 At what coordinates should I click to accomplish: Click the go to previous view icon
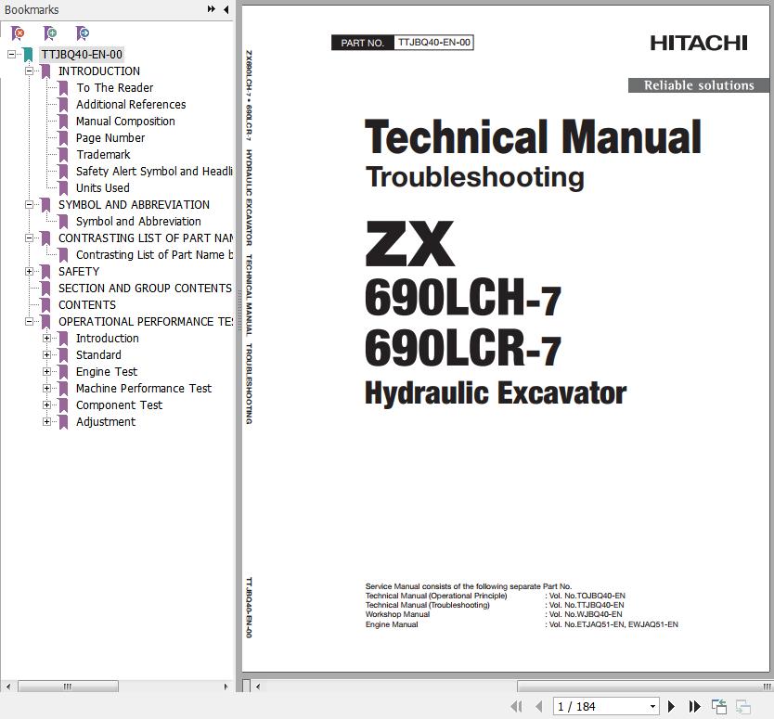(x=719, y=707)
